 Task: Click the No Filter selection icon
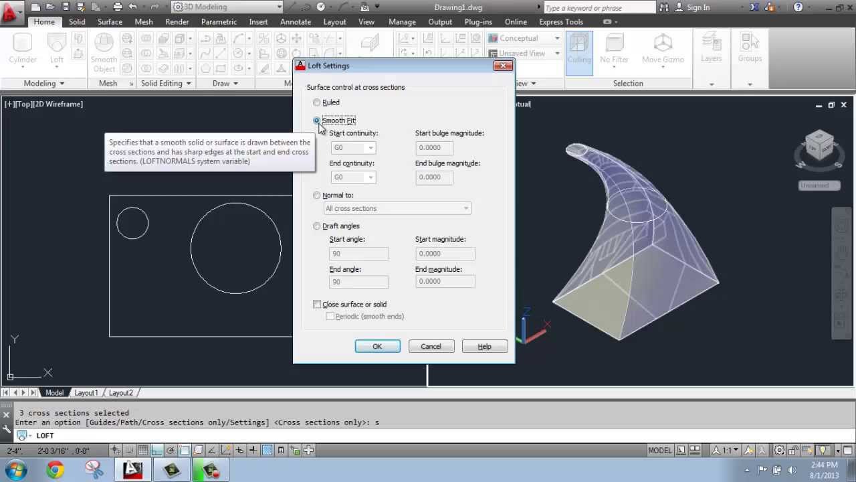coord(614,49)
